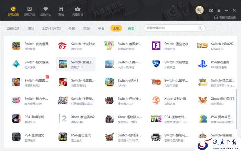Open the 游戏加速 section
Image resolution: width=241 pixels, height=151 pixels.
coord(13,11)
